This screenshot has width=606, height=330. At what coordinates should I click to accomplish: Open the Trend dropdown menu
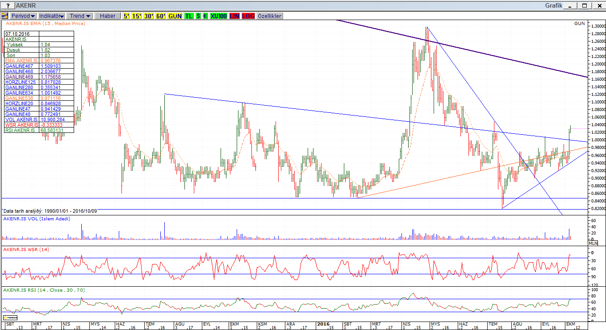click(x=80, y=16)
